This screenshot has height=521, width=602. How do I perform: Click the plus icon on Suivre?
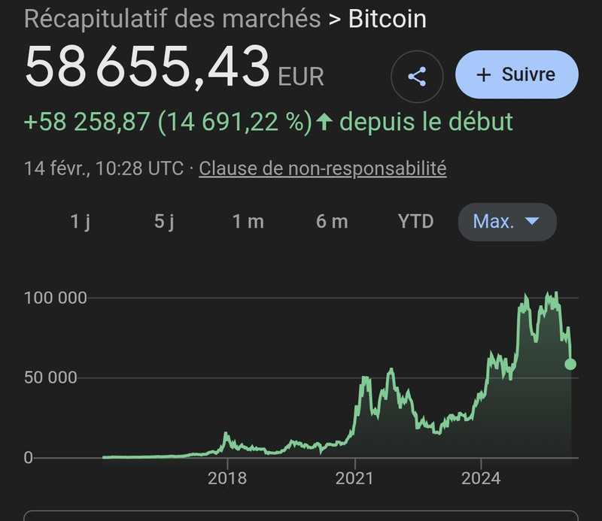(484, 75)
